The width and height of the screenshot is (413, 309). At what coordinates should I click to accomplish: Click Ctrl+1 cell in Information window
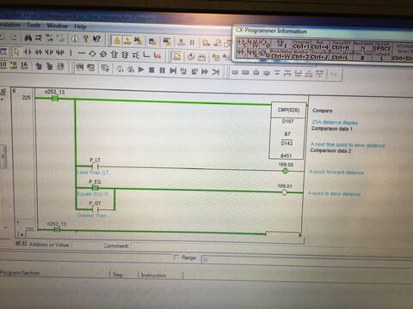tap(301, 45)
